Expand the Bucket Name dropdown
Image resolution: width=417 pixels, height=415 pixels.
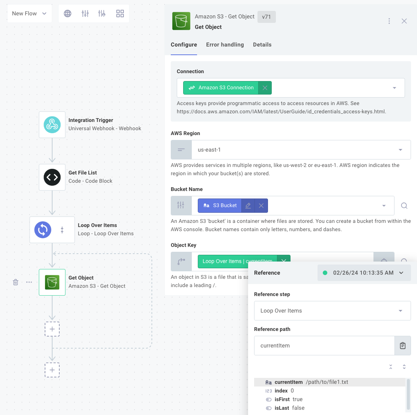[x=384, y=206]
